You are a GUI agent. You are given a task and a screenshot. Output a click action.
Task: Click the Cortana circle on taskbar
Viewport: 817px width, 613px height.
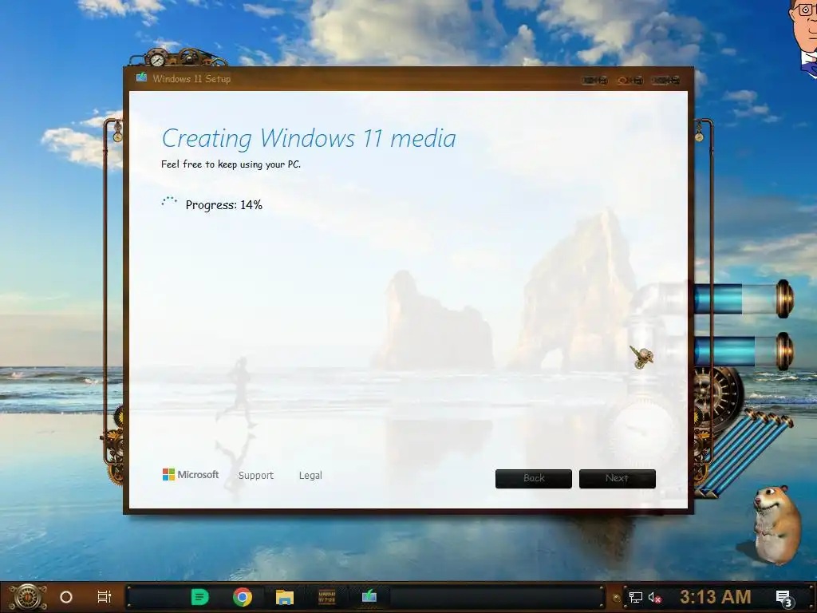[66, 597]
